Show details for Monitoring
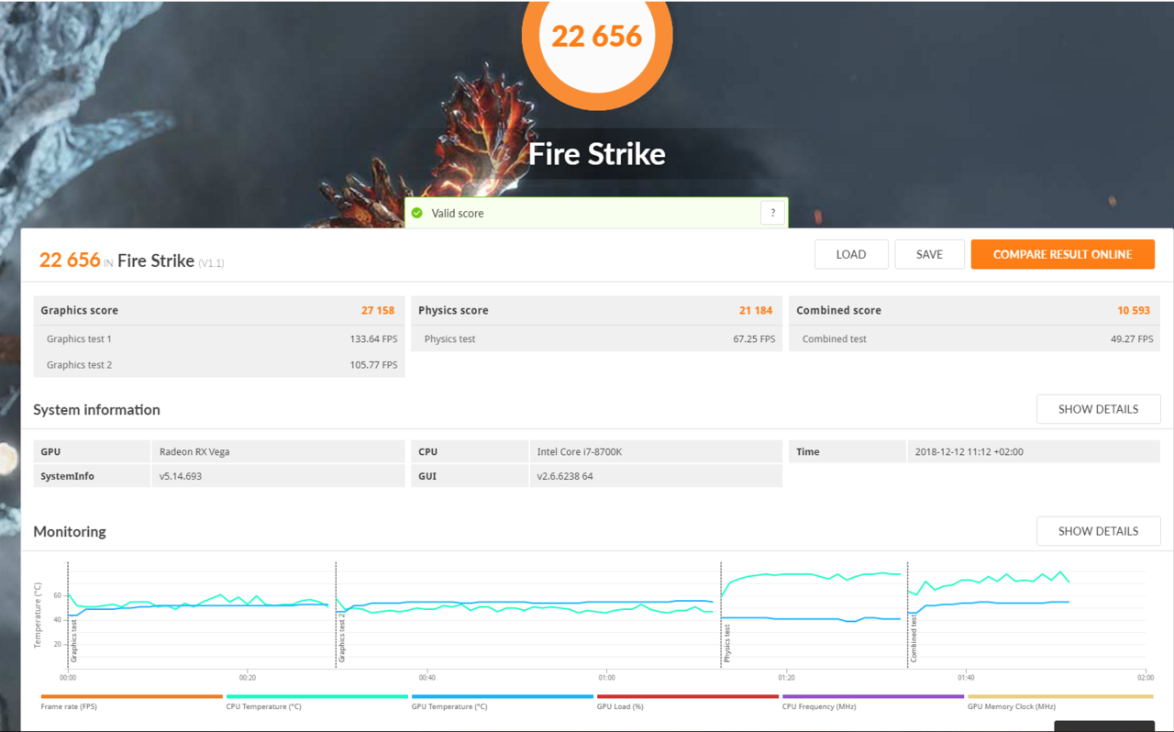This screenshot has height=732, width=1174. point(1098,531)
